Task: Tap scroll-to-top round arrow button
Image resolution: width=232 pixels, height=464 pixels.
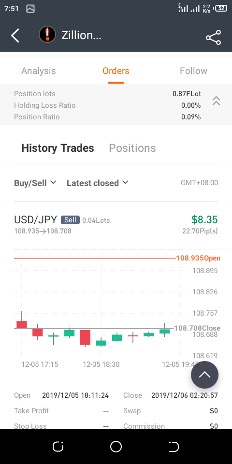Action: (204, 375)
